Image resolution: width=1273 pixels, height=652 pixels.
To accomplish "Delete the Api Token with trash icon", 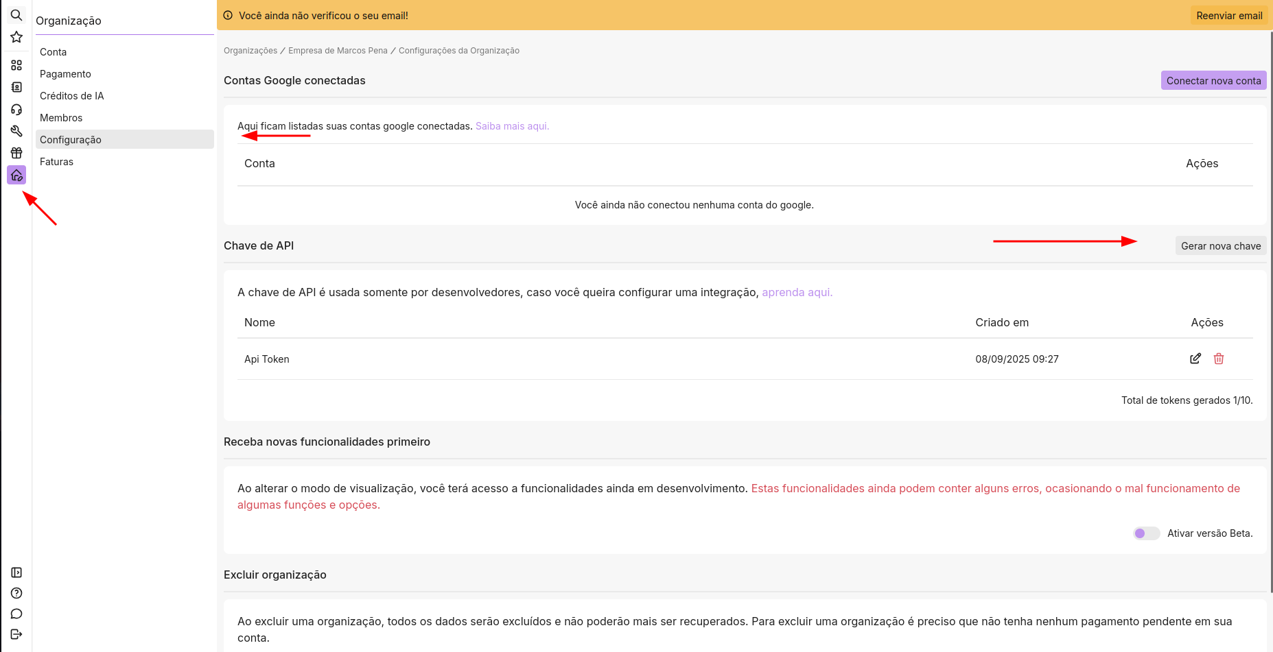I will coord(1219,359).
